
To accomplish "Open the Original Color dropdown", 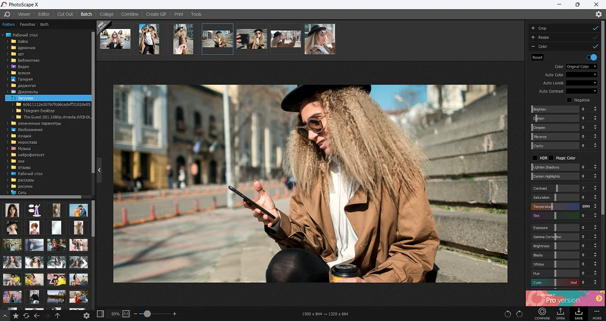I will tap(581, 66).
